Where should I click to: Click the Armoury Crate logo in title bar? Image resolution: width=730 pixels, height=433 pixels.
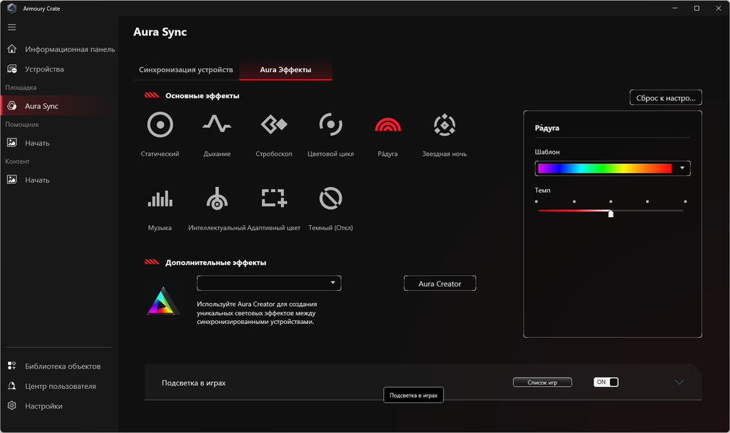[x=12, y=9]
